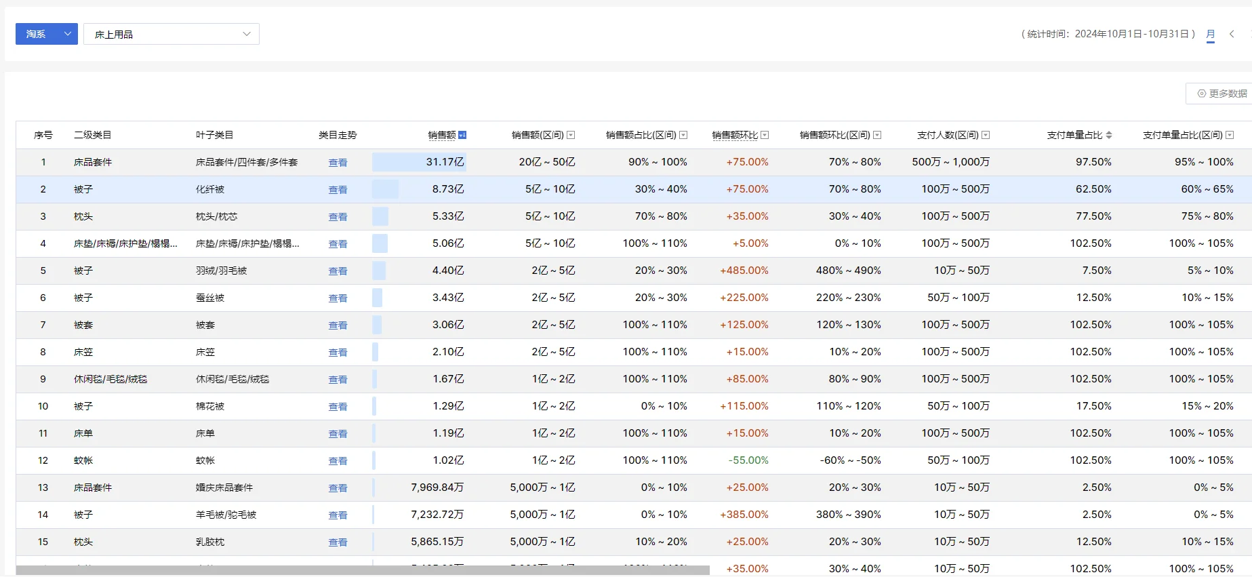This screenshot has height=577, width=1252.
Task: Open the 销售额占比(区间) filter icon
Action: 683,135
